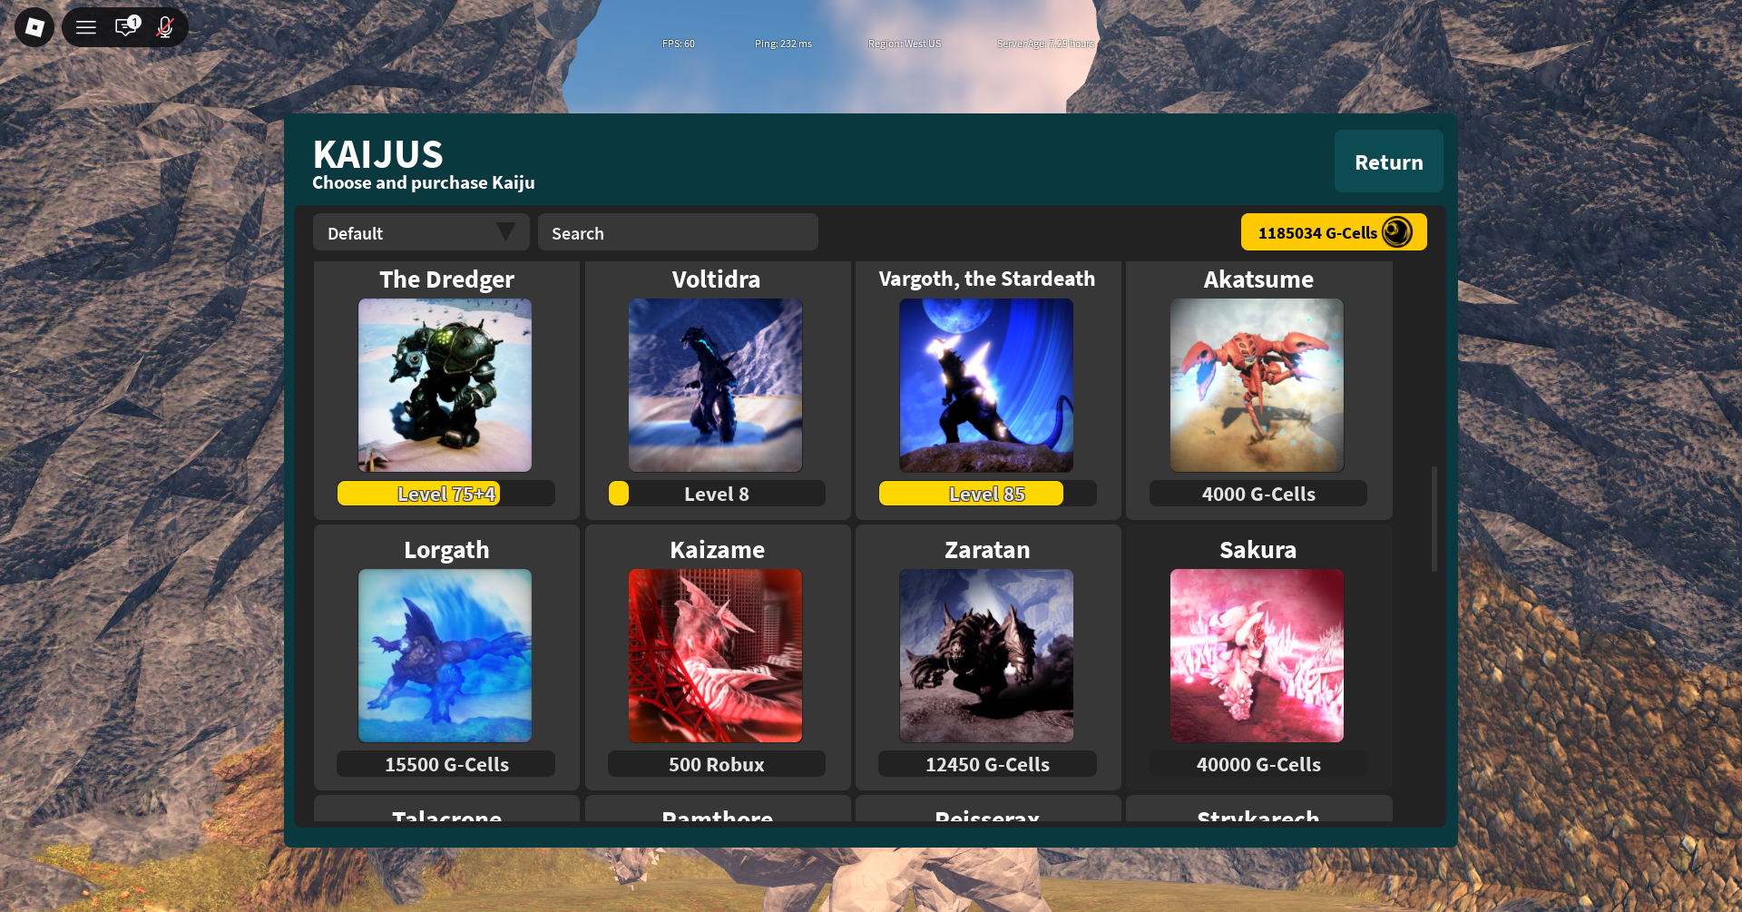1742x912 pixels.
Task: Buy Sakura for 40000 G-Cells
Action: point(1258,764)
